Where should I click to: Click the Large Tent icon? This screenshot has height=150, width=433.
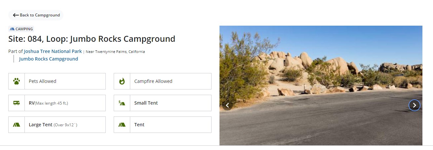[17, 125]
